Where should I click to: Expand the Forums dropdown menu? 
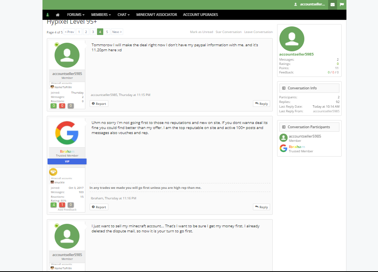pyautogui.click(x=76, y=15)
